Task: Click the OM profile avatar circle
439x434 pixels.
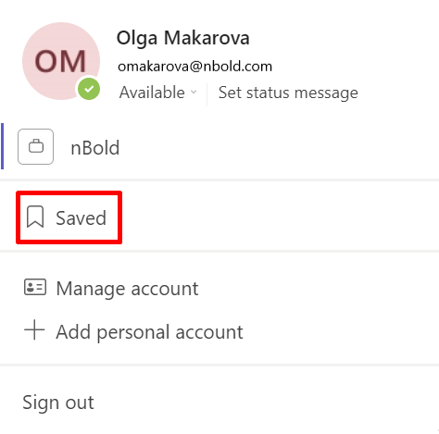Action: coord(61,61)
